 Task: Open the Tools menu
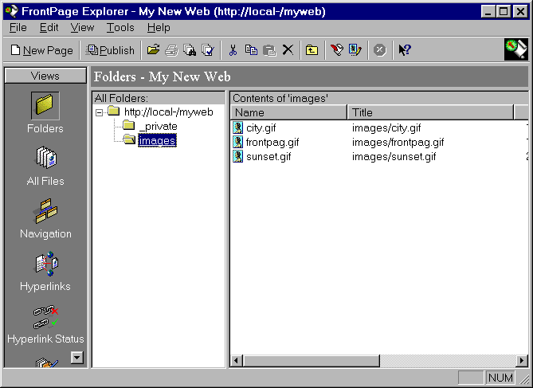120,28
